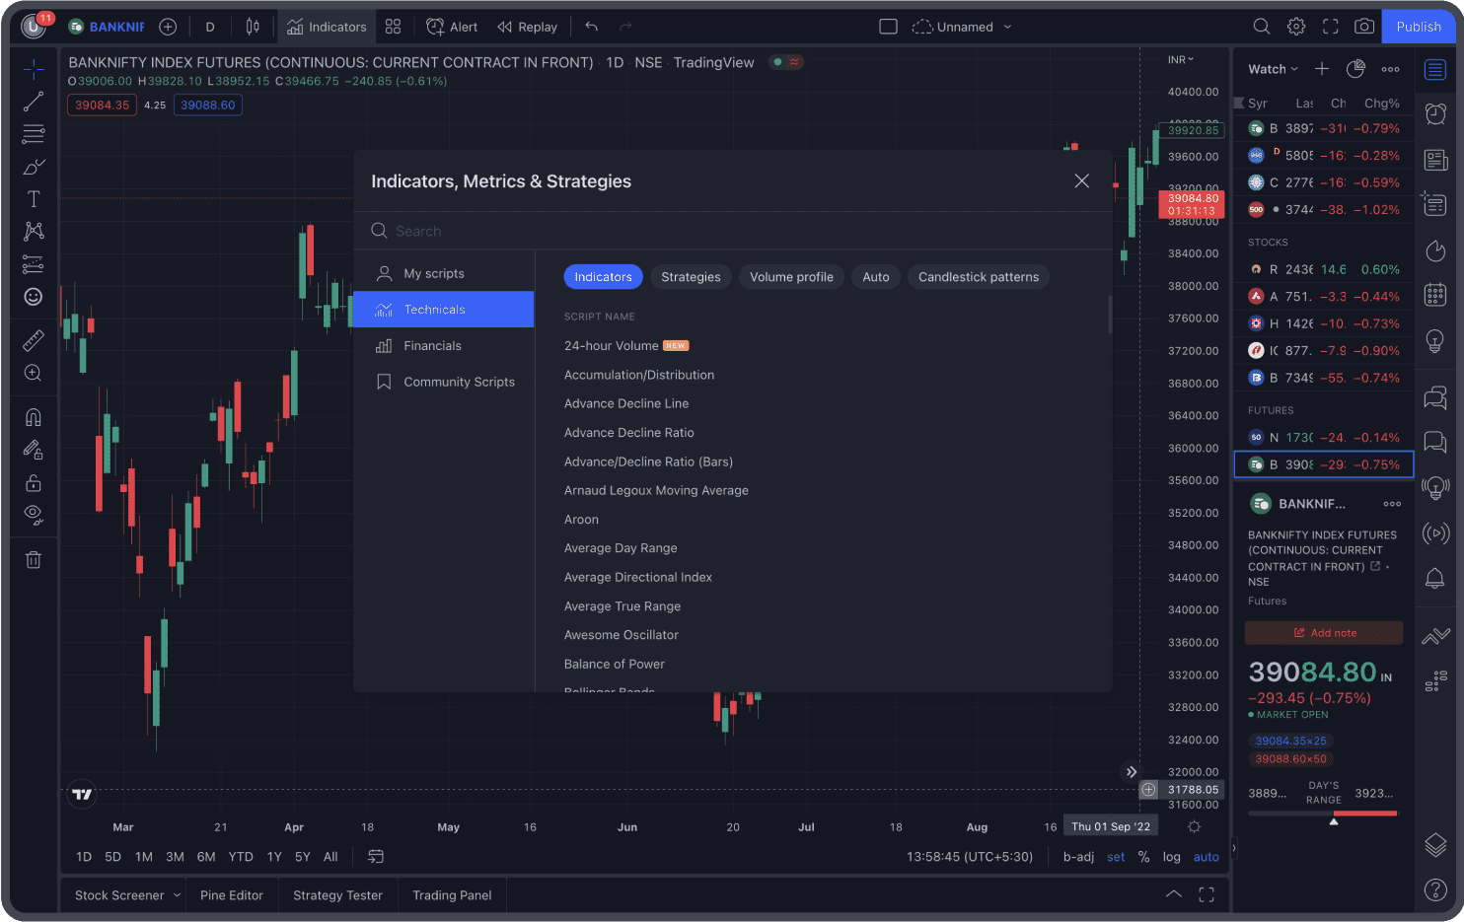This screenshot has width=1464, height=922.
Task: Add Accumulation/Distribution indicator
Action: (x=639, y=375)
